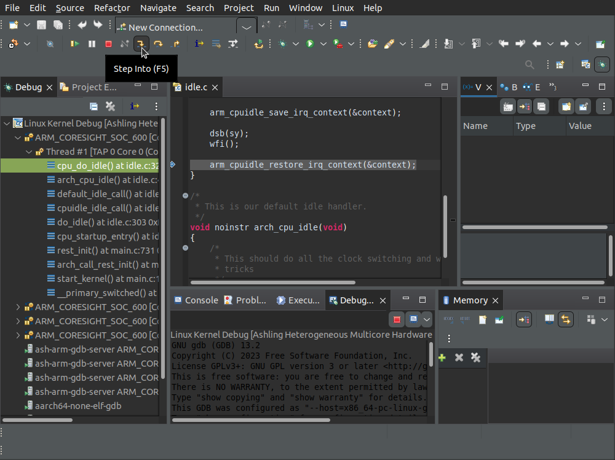Click the Resume debug icon

click(75, 44)
